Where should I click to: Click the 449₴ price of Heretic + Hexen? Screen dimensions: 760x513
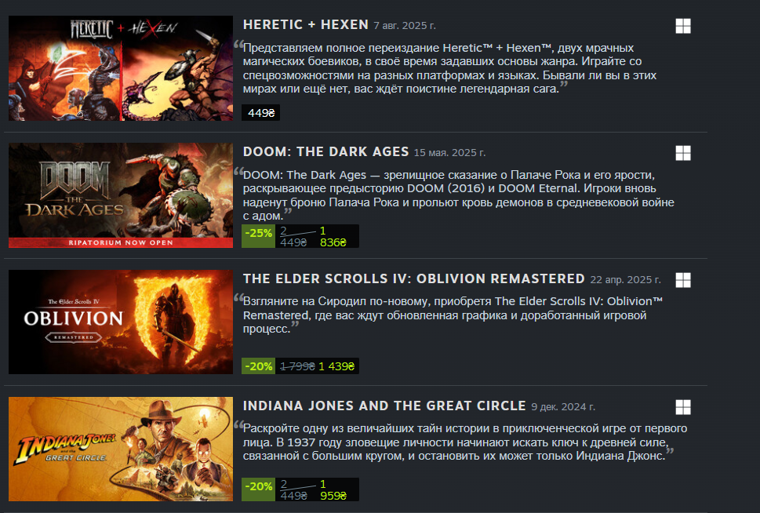tap(260, 113)
